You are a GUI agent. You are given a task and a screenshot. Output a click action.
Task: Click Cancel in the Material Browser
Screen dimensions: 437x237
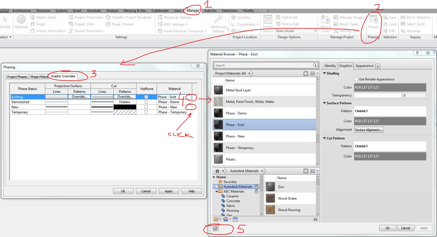(x=405, y=228)
